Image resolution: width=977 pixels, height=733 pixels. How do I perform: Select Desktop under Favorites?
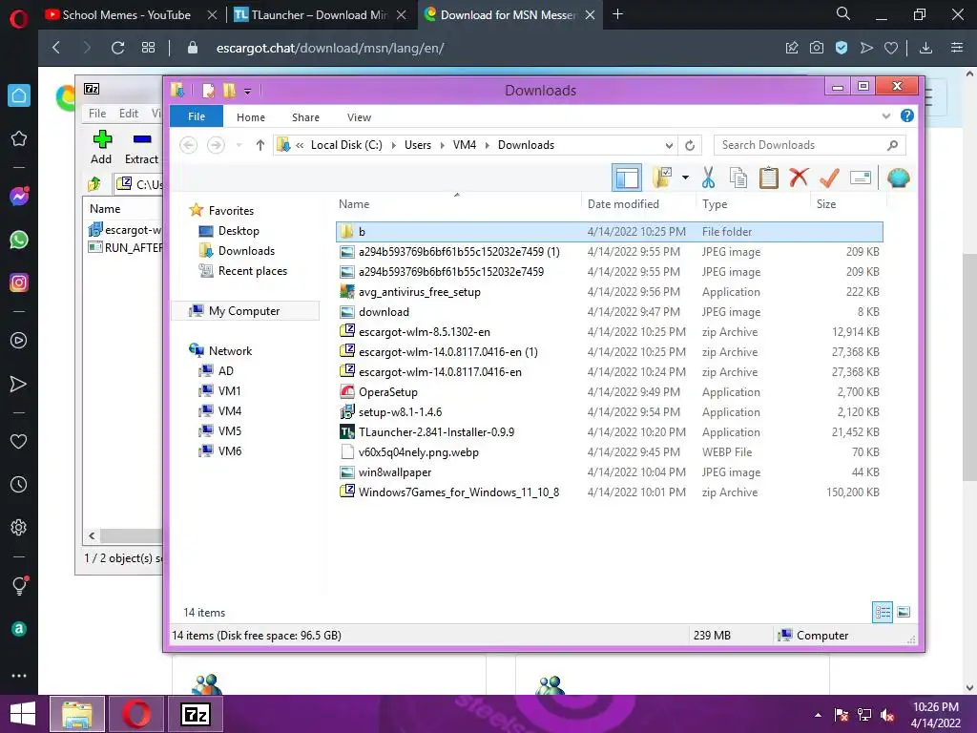pos(239,231)
